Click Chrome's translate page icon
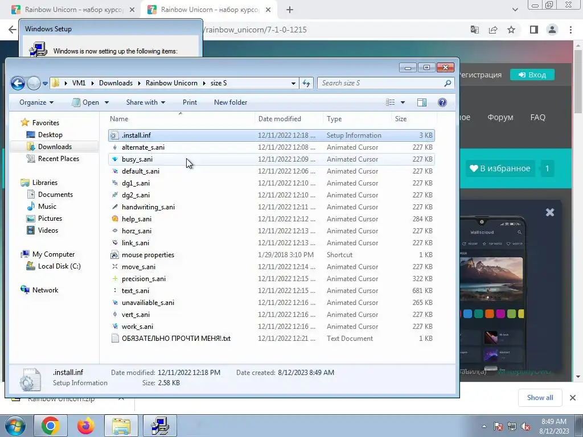The width and height of the screenshot is (583, 437). pos(474,30)
